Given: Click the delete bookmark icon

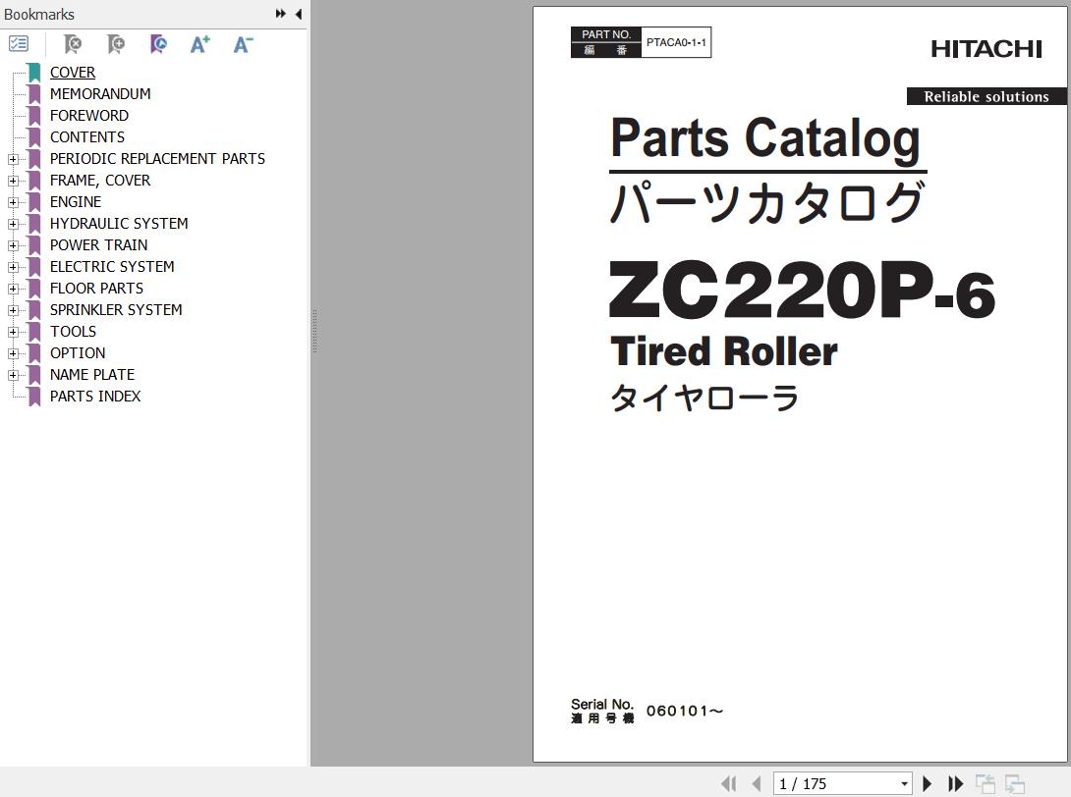Looking at the screenshot, I should click(x=73, y=44).
